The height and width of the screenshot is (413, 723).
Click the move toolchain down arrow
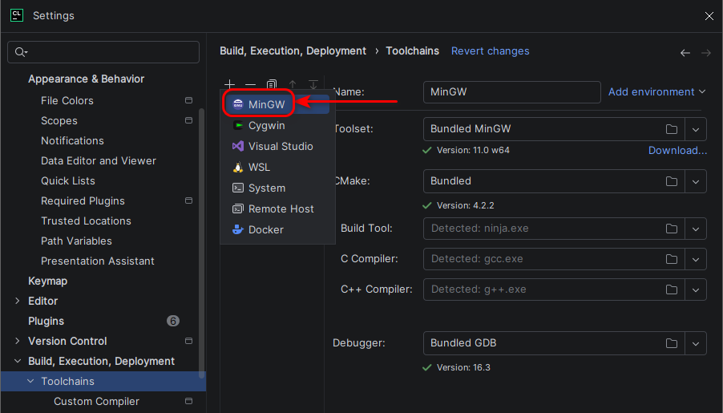click(x=313, y=84)
